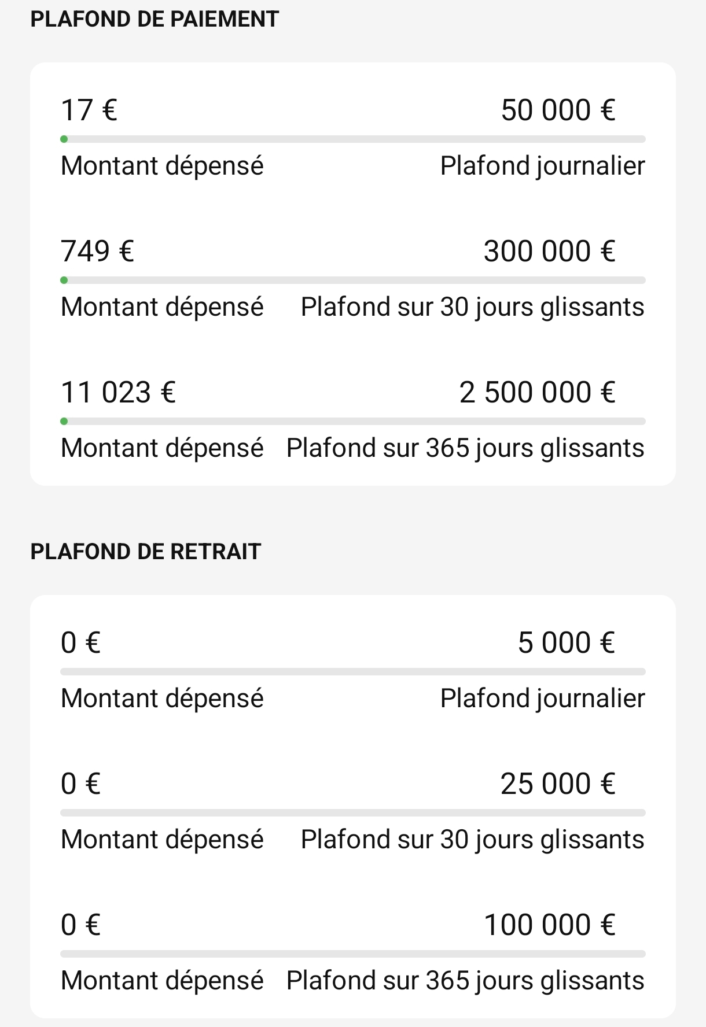
Task: Tap the 2 500 000 € yearly limit
Action: coord(537,392)
